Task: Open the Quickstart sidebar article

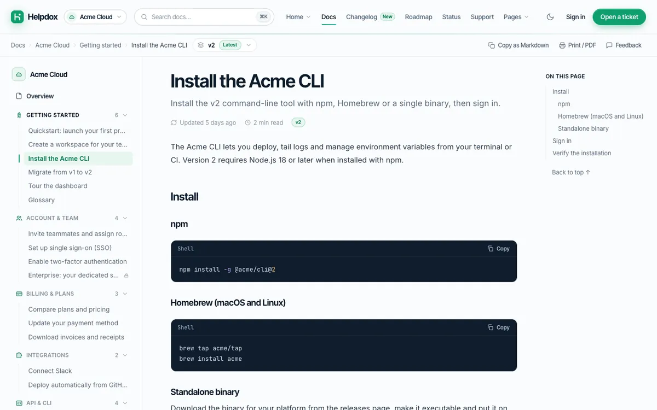Action: [77, 131]
